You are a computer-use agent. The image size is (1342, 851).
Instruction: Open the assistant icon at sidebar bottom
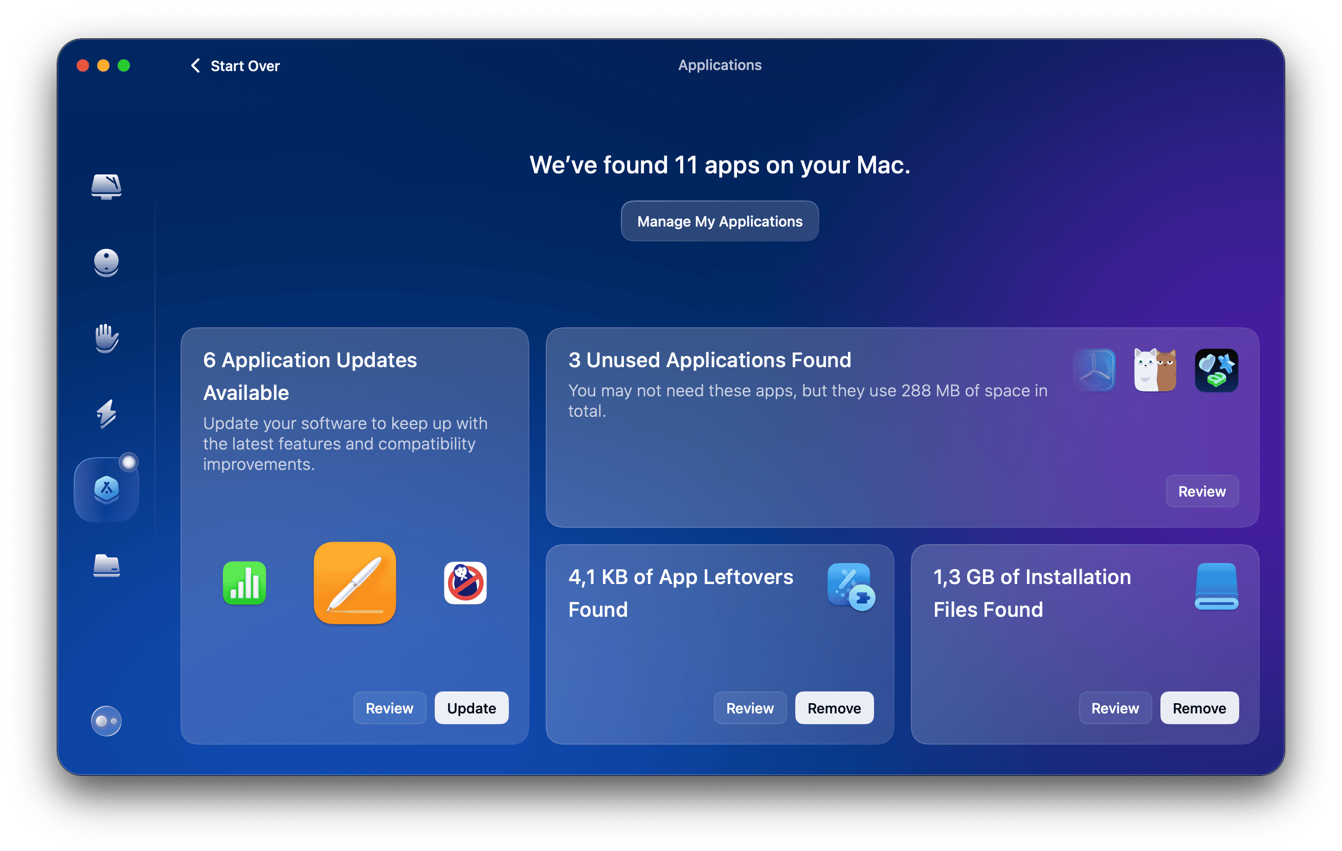pyautogui.click(x=106, y=721)
